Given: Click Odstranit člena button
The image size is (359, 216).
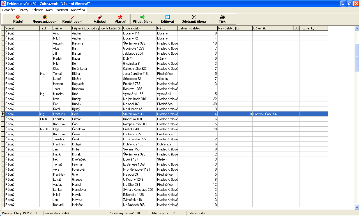Looking at the screenshot, I should coord(194,19).
